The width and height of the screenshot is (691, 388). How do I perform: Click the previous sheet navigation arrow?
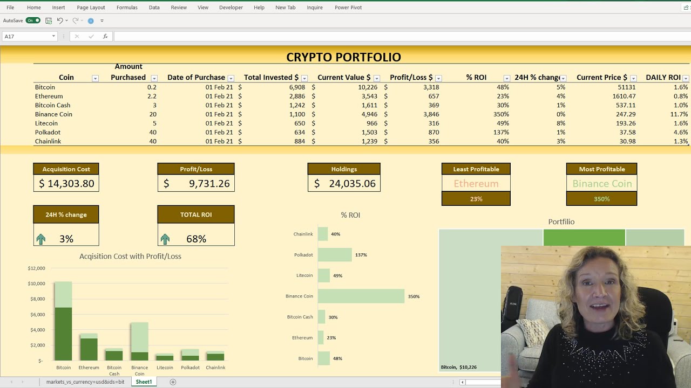[x=11, y=382]
